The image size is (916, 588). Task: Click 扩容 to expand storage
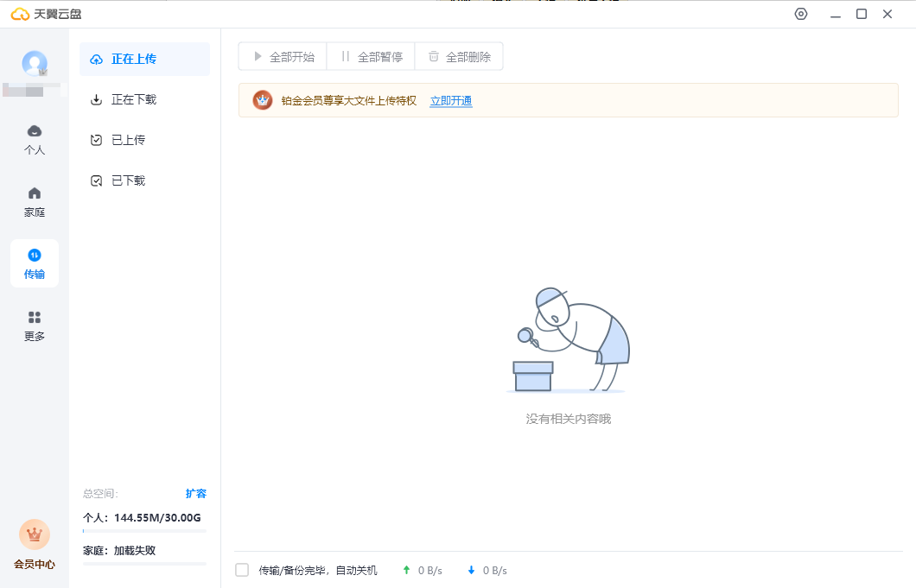(195, 493)
